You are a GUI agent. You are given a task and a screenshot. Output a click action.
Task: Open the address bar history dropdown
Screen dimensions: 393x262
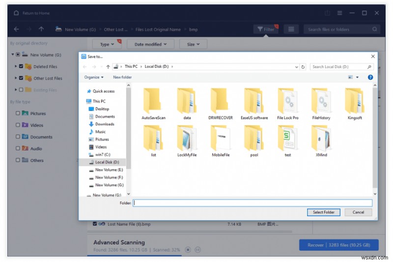pos(297,67)
